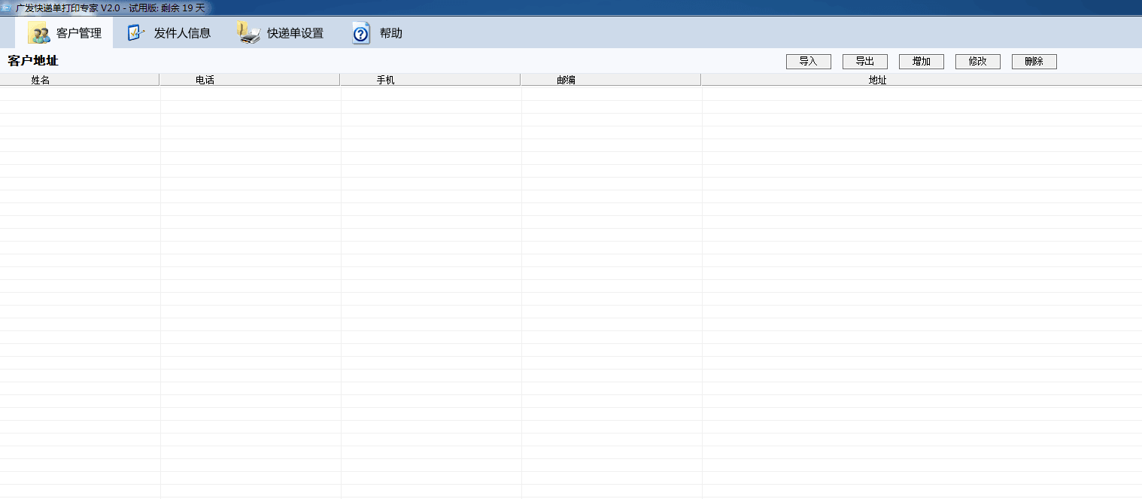Open the 帮助 tab label
1142x499 pixels.
(x=390, y=33)
